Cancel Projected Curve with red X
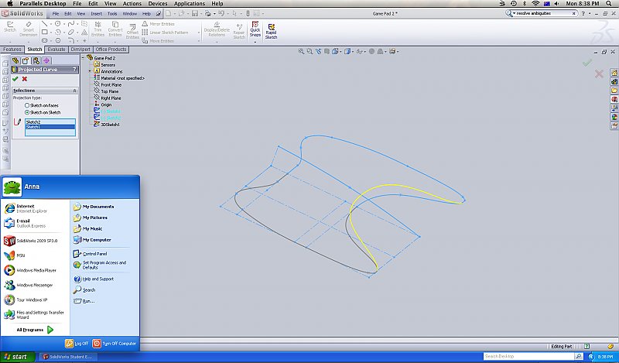The width and height of the screenshot is (619, 363). tap(25, 78)
